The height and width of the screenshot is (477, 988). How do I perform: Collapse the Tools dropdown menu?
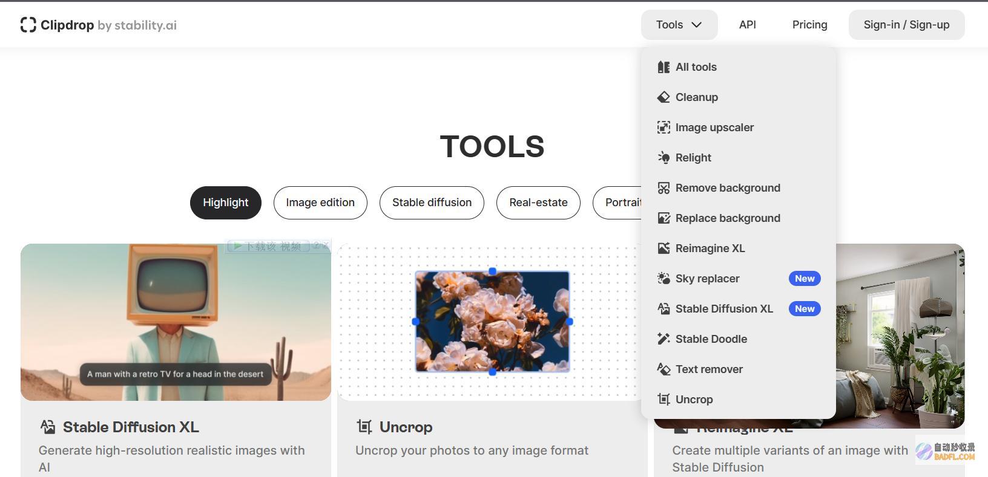[679, 25]
